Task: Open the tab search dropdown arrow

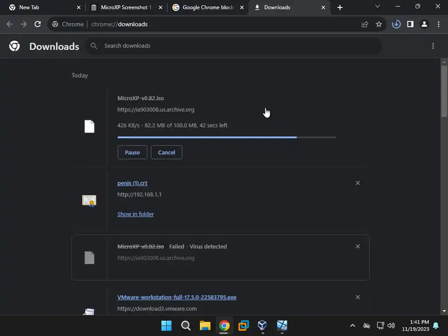Action: click(x=378, y=6)
